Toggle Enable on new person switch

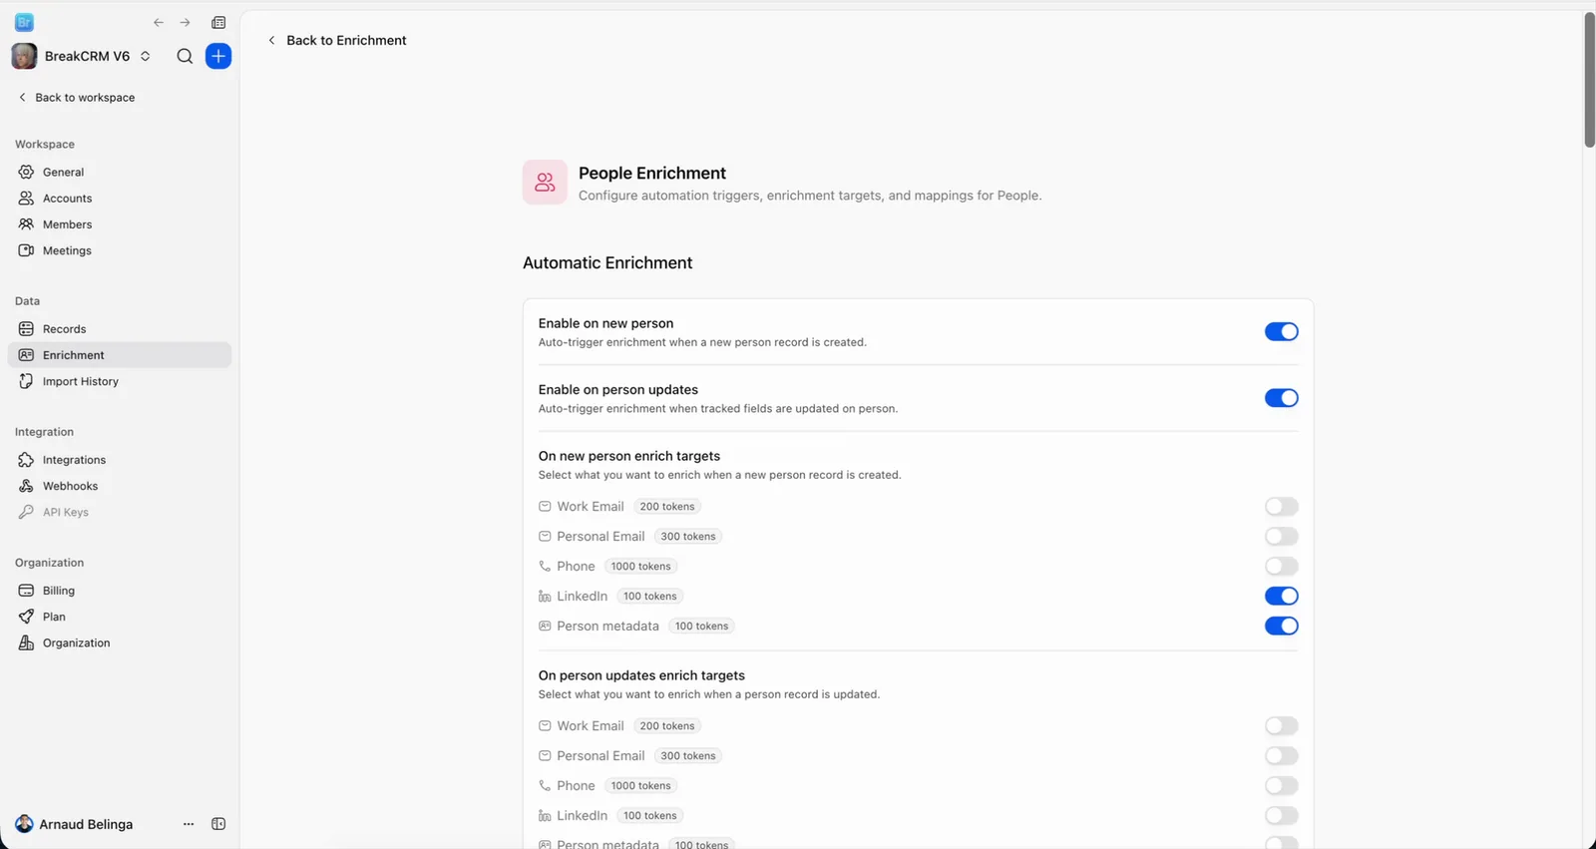point(1281,332)
